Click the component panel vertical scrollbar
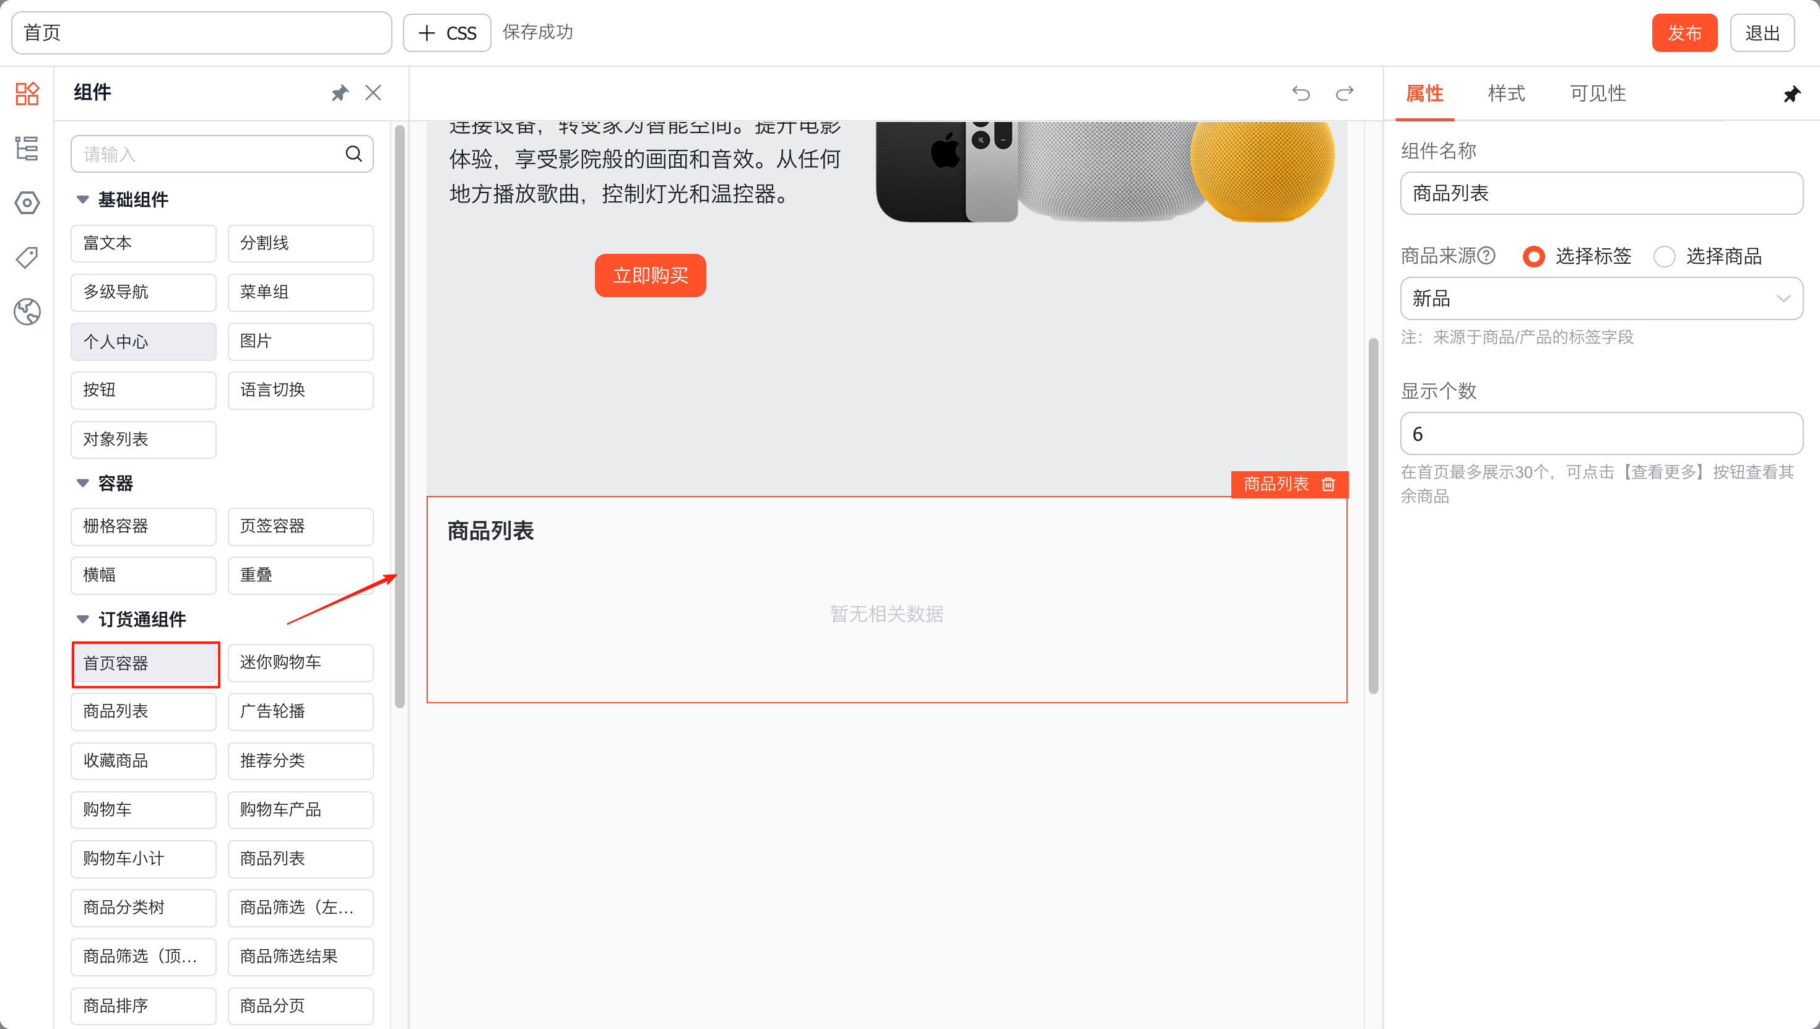Image resolution: width=1820 pixels, height=1029 pixels. click(x=400, y=417)
